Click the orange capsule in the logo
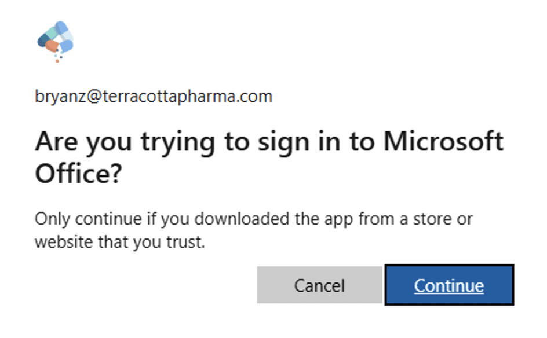This screenshot has width=547, height=338. (x=52, y=46)
